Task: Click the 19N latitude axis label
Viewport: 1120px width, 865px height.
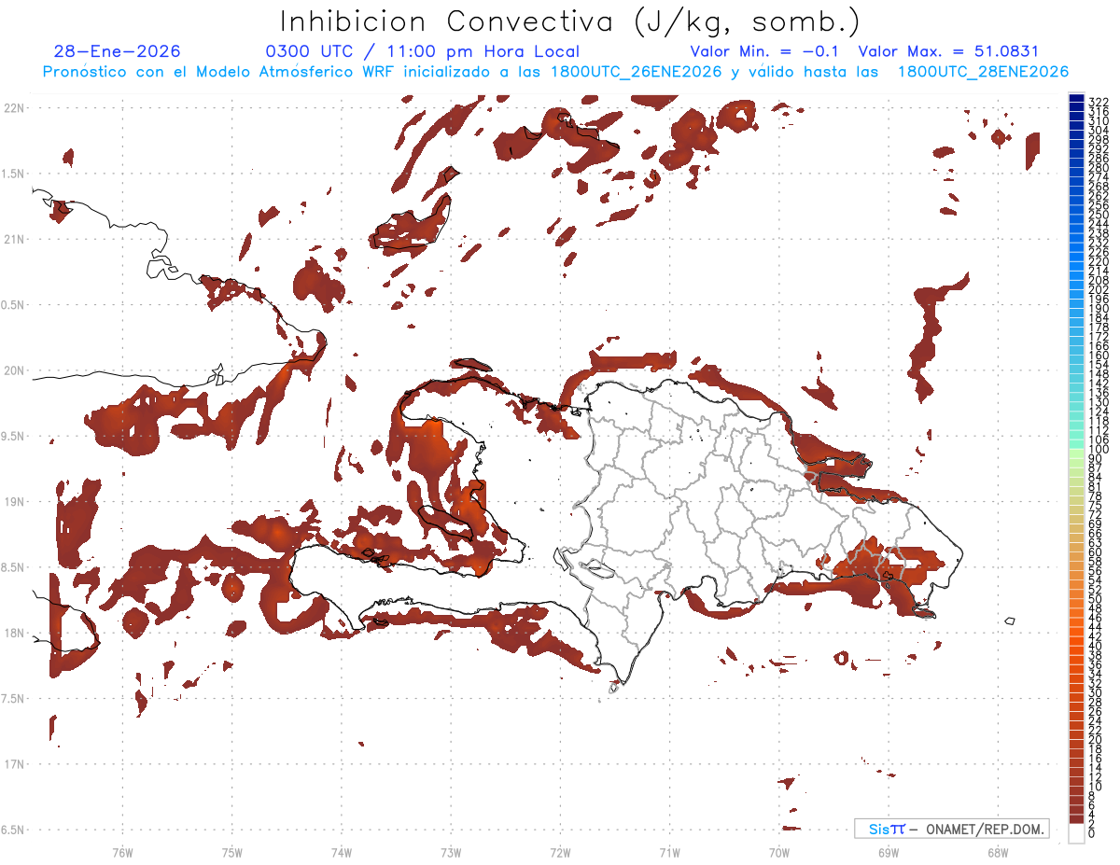Action: 13,501
